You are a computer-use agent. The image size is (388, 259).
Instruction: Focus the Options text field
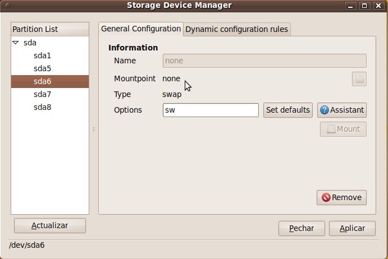tap(211, 110)
